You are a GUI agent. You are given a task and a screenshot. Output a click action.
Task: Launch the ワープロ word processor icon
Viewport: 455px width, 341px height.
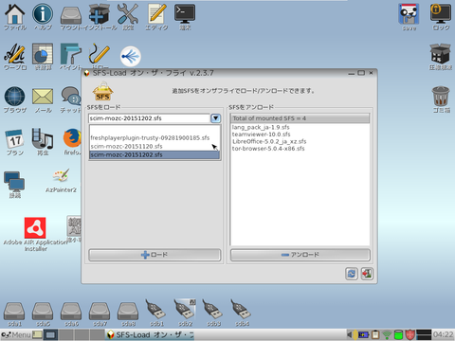(x=14, y=54)
